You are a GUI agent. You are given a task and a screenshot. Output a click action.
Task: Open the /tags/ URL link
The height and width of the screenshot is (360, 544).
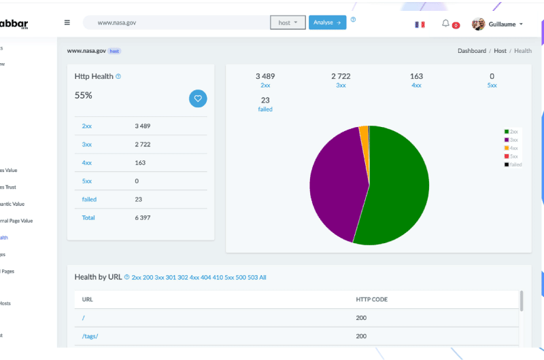(90, 336)
